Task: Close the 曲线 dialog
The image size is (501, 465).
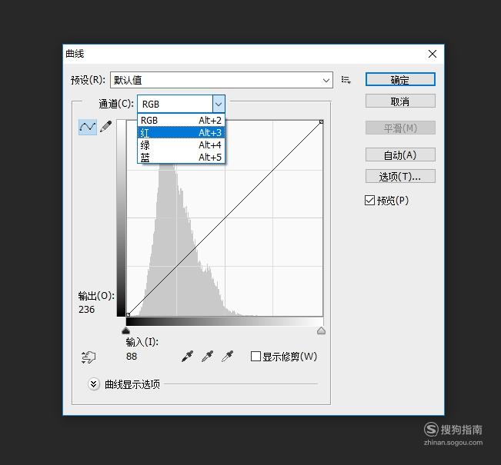Action: tap(433, 54)
